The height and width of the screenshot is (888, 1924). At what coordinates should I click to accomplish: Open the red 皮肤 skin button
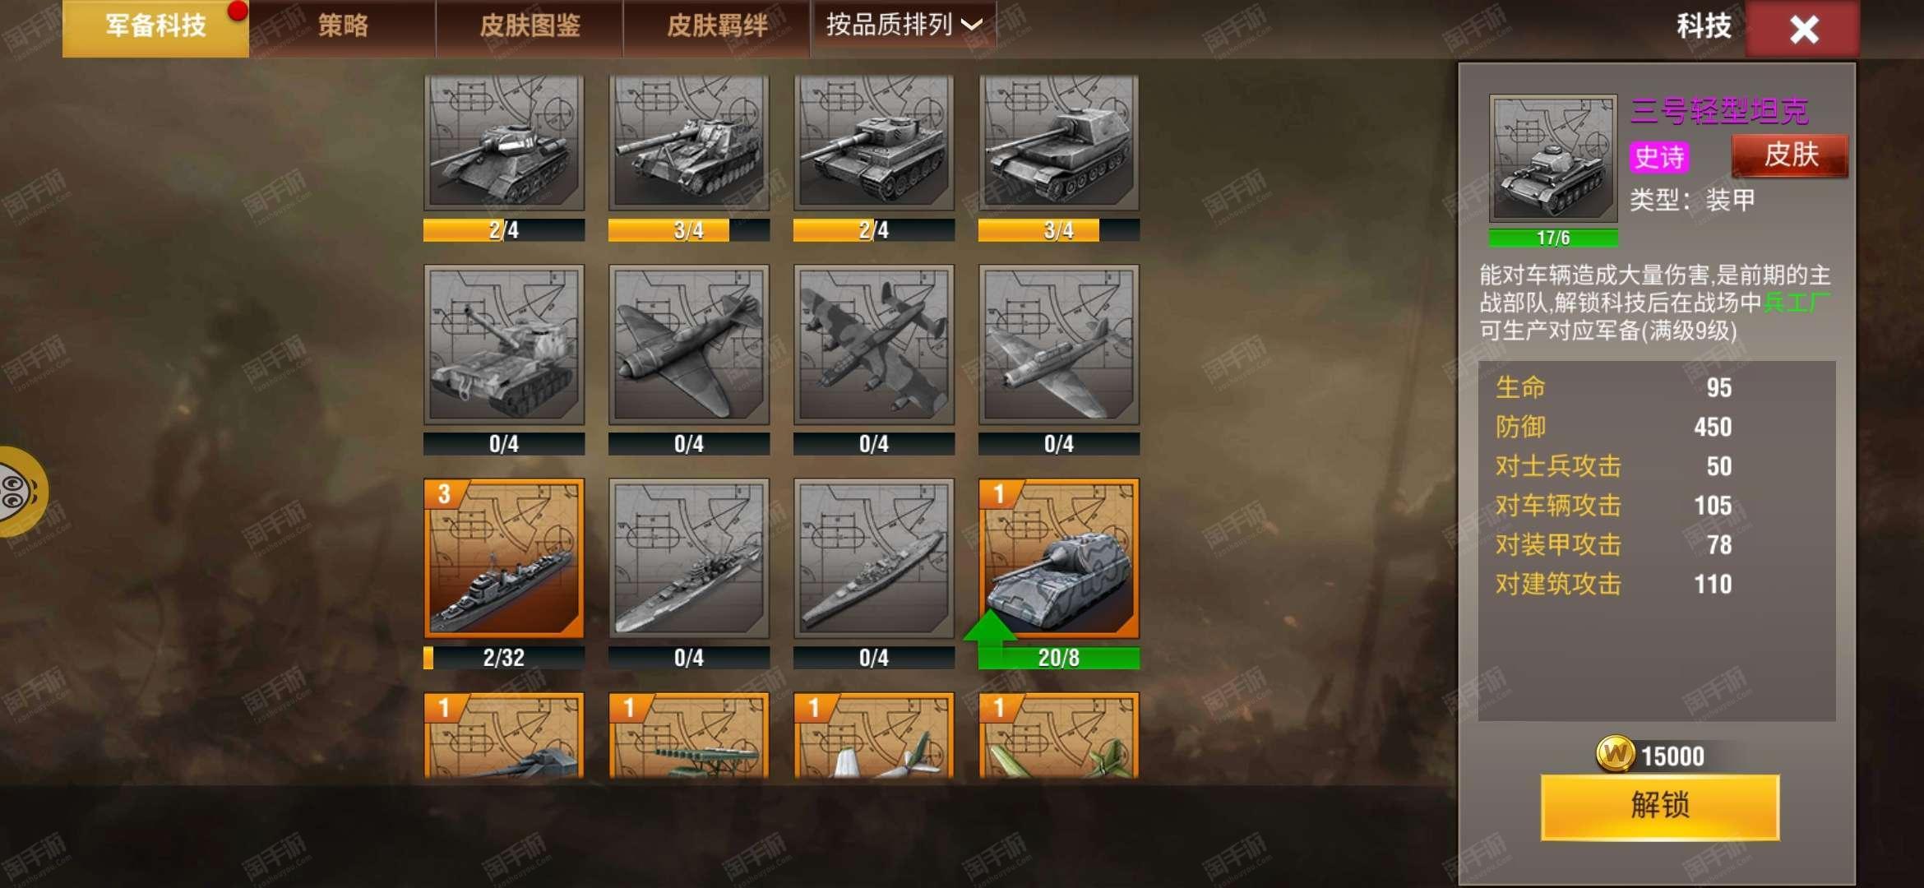(x=1790, y=155)
